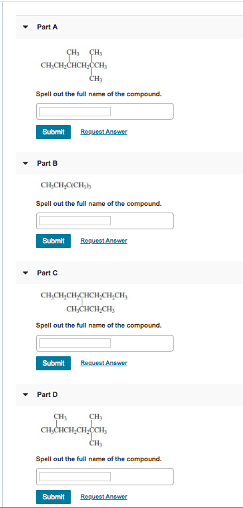Open Request Answer link in Part B

click(104, 241)
